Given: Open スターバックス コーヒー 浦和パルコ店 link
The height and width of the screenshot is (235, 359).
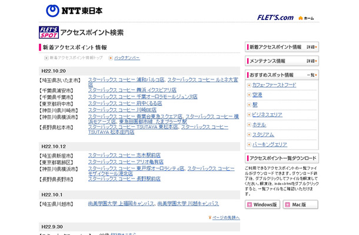Looking at the screenshot, I should coord(126,80).
